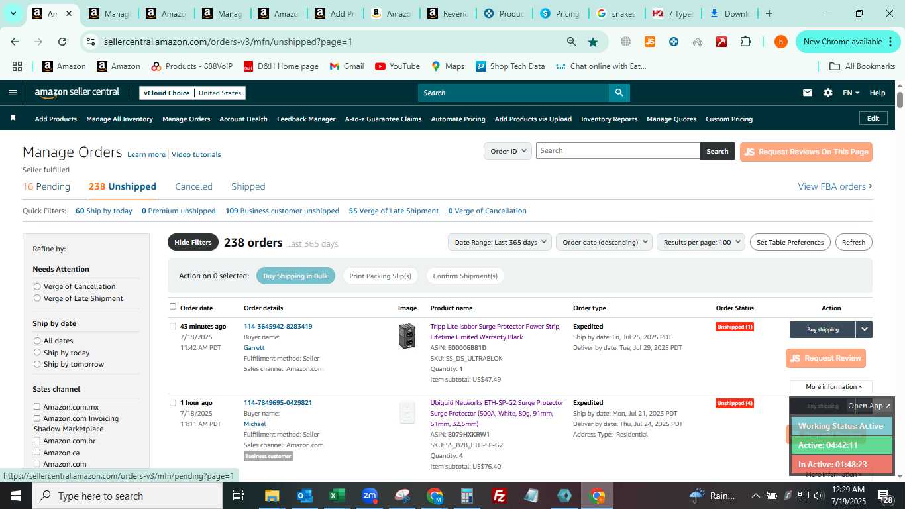Screen dimensions: 905x509
Task: Open the apps grid in bookmarks bar
Action: [x=17, y=66]
